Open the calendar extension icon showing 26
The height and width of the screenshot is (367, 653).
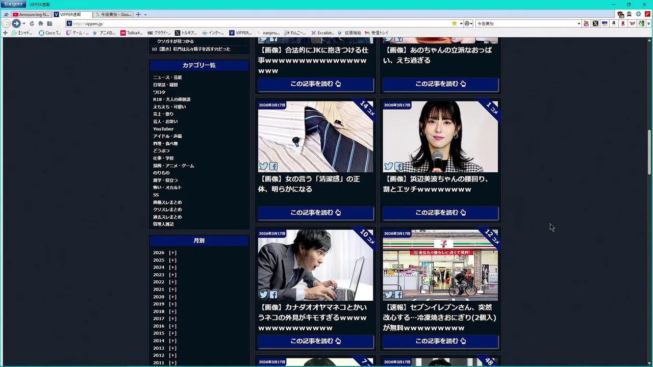[x=620, y=15]
